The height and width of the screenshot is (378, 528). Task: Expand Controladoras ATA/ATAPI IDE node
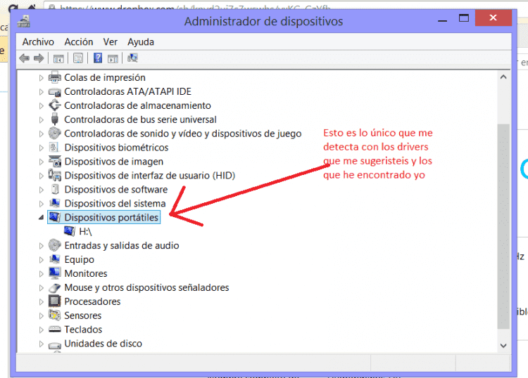(41, 92)
